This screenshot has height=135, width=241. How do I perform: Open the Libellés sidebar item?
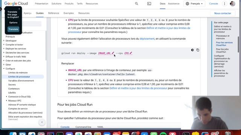(x=12, y=93)
